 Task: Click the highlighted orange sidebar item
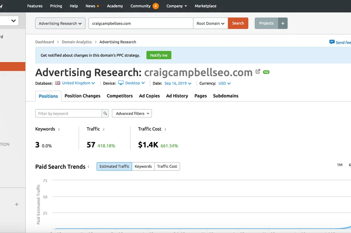click(13, 66)
